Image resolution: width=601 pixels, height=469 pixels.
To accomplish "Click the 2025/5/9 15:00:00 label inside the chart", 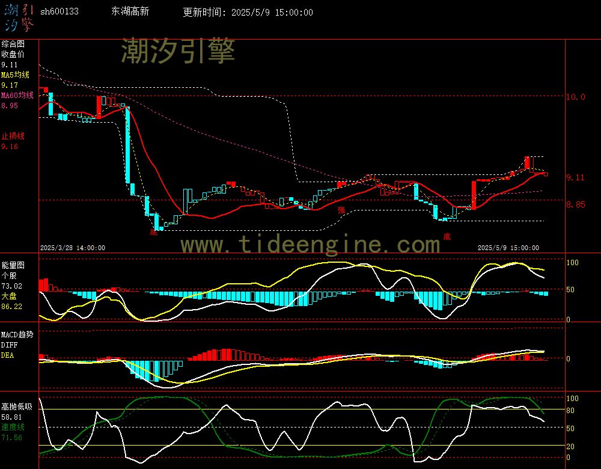I will (x=508, y=248).
